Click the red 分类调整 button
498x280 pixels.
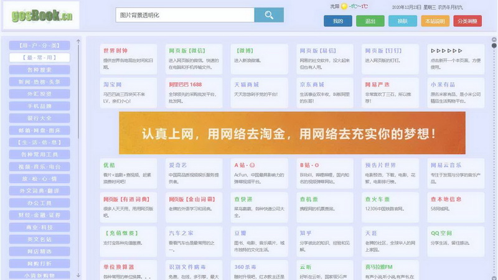[467, 21]
